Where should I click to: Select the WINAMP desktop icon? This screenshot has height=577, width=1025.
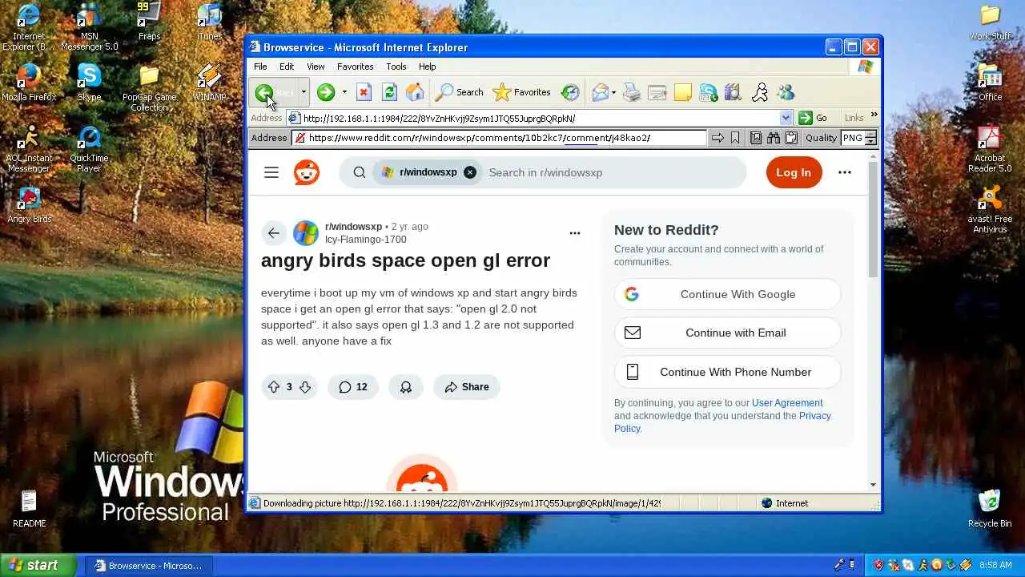point(209,83)
